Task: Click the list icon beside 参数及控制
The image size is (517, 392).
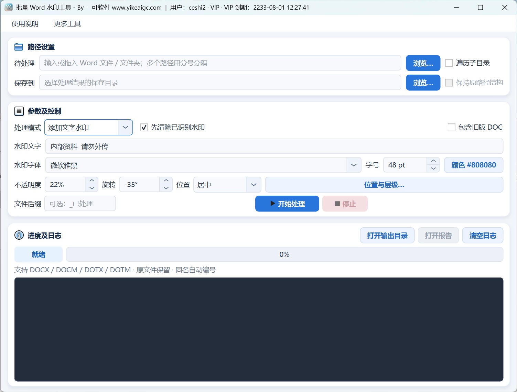Action: (x=19, y=111)
